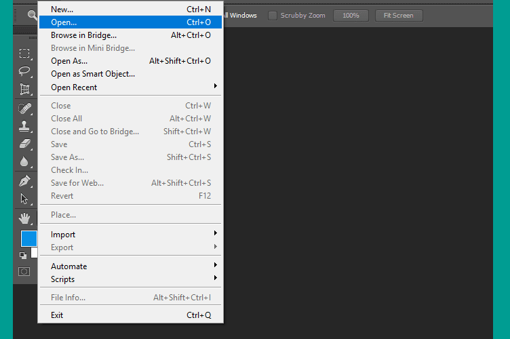Image resolution: width=510 pixels, height=339 pixels.
Task: Click the Fit Screen button
Action: coord(399,16)
